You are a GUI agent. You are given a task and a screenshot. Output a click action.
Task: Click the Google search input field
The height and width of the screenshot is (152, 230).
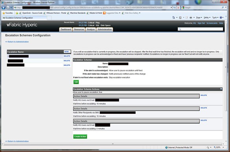[x=203, y=7]
